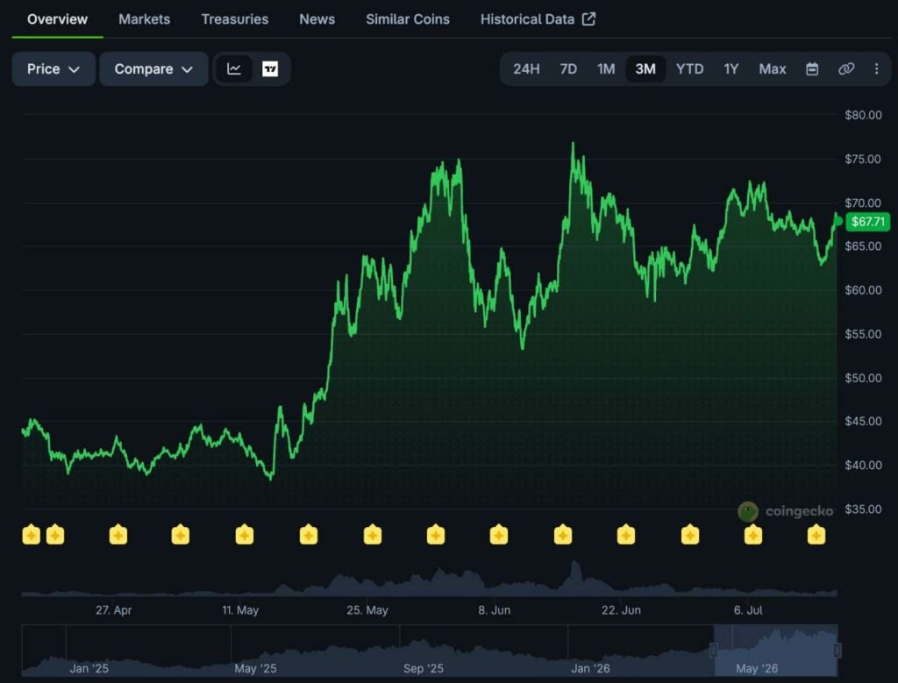
Task: Select the YTD time range
Action: (689, 69)
